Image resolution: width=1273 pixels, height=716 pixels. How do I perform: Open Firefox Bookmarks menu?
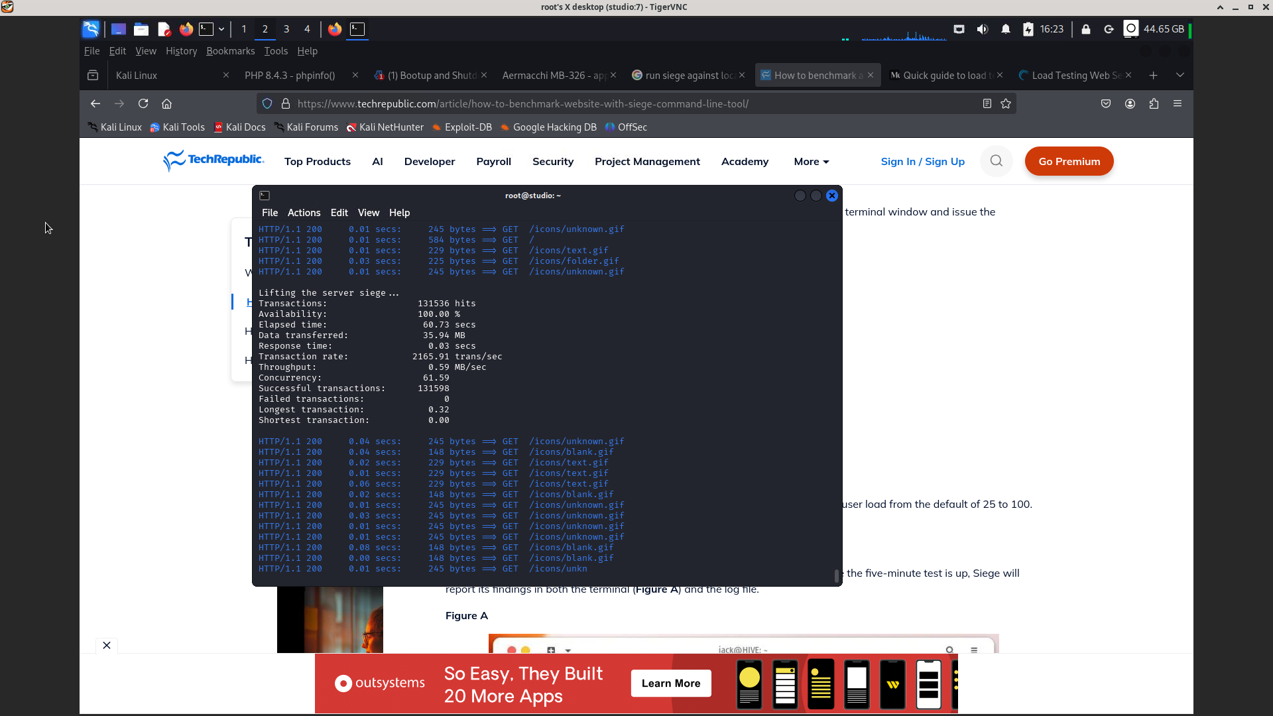tap(230, 51)
